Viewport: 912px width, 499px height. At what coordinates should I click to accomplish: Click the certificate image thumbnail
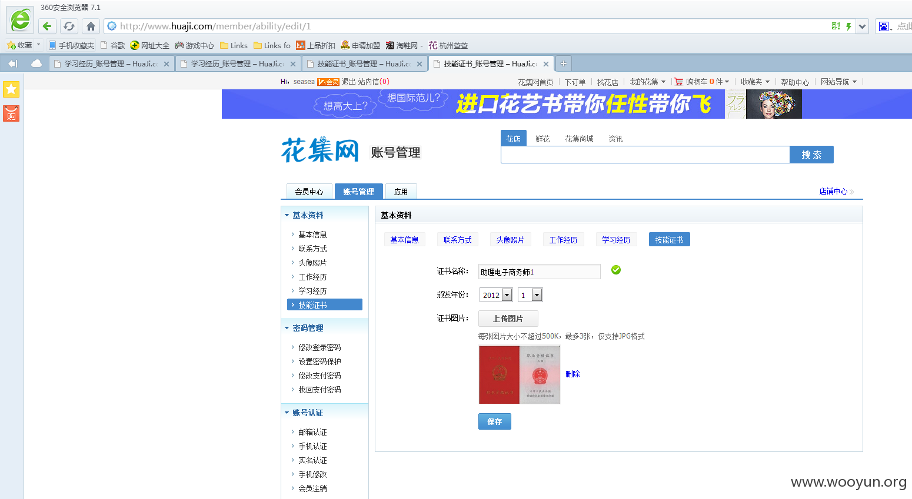click(520, 374)
